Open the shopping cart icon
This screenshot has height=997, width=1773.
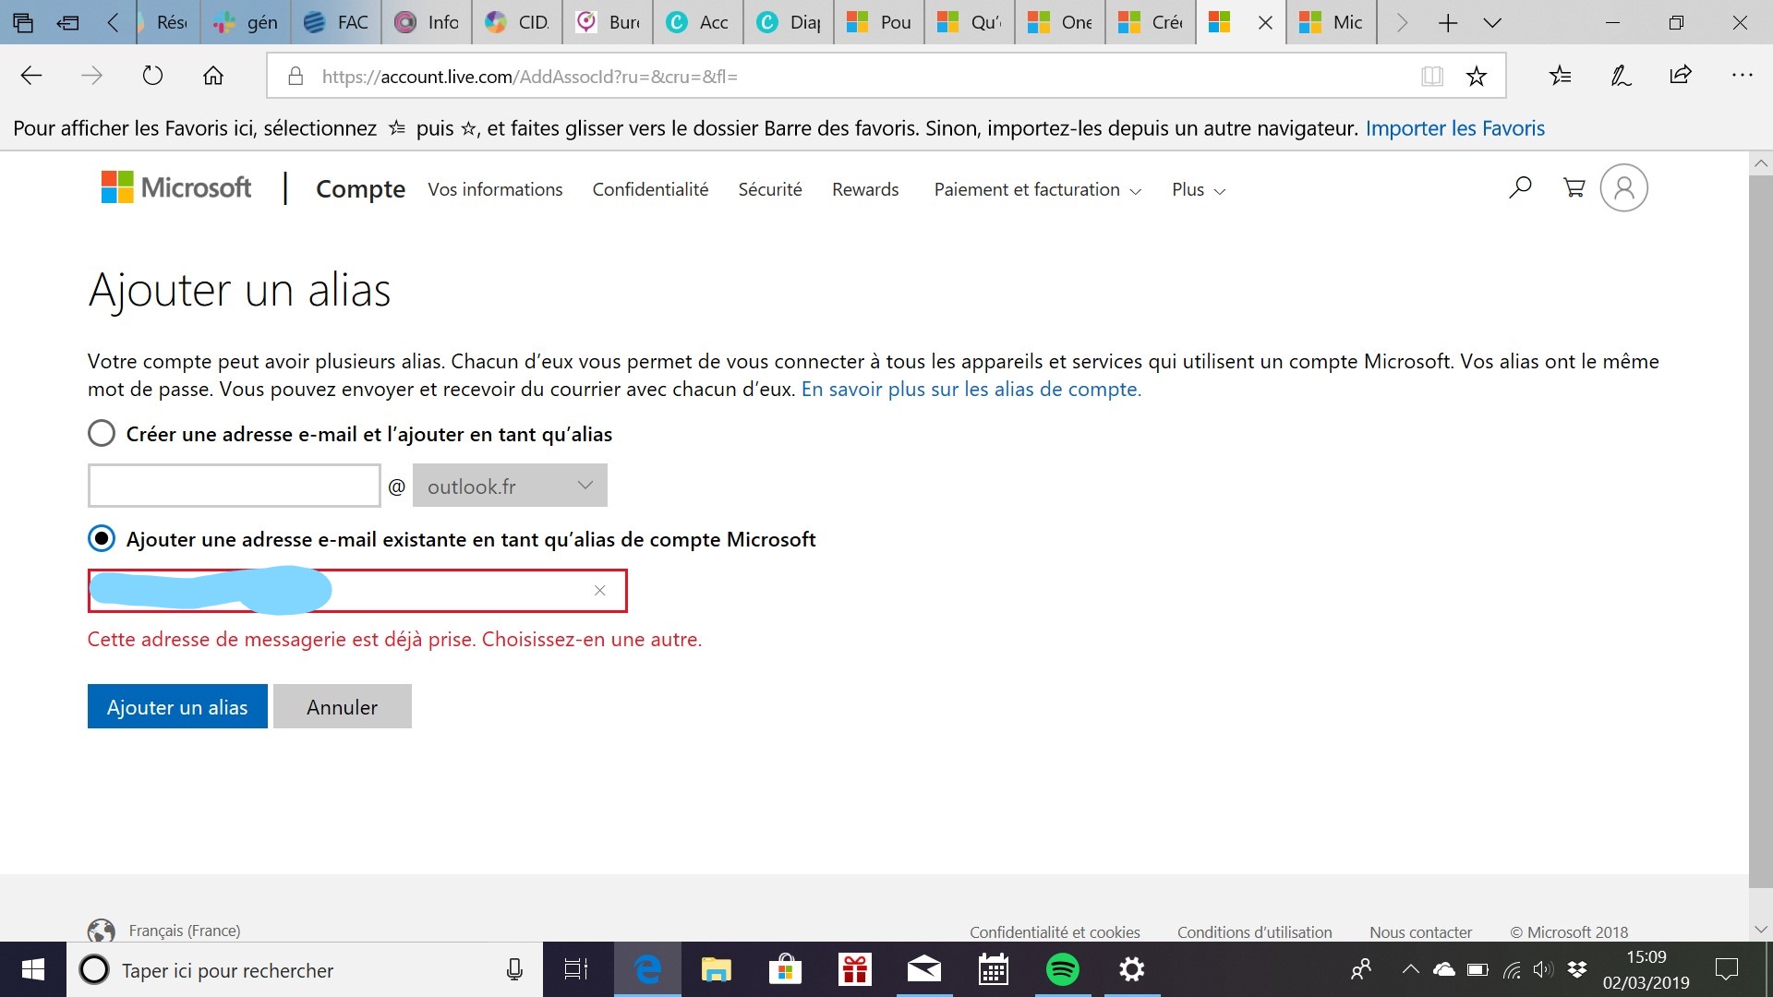pyautogui.click(x=1574, y=188)
